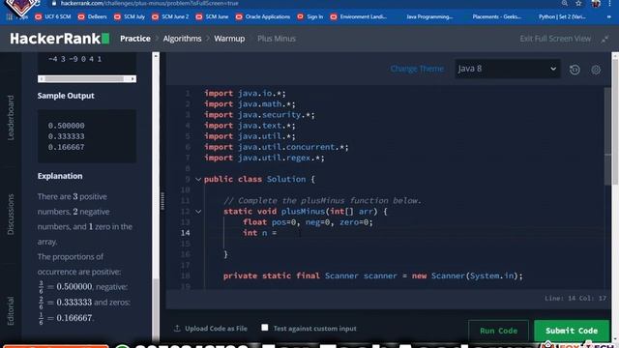Click the scroll-up arrow of problem panel
619x348 pixels.
[156, 56]
